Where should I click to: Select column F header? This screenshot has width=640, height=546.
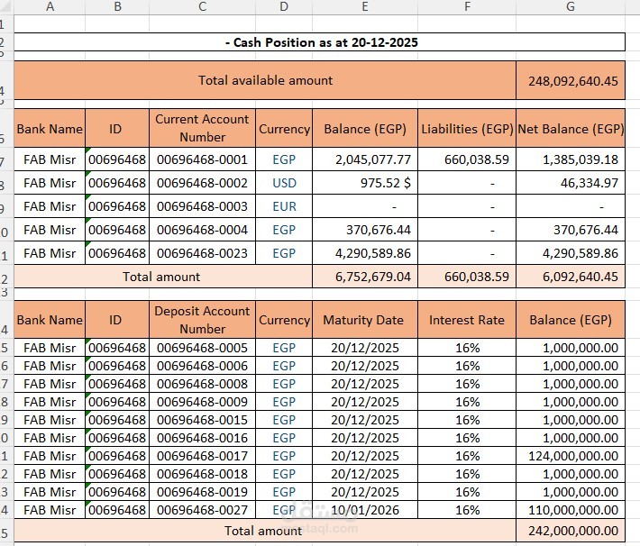pyautogui.click(x=467, y=6)
